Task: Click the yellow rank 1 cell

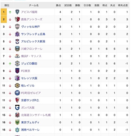Action: click(x=4, y=12)
